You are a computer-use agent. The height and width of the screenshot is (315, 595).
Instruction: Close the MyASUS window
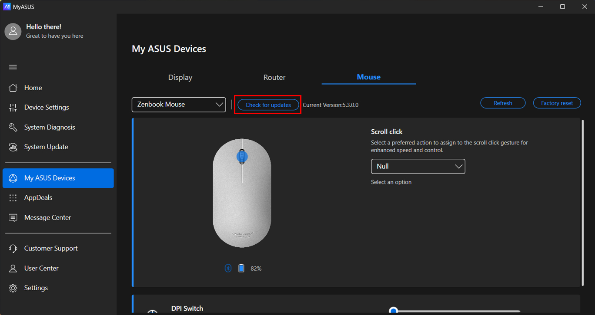[x=585, y=7]
